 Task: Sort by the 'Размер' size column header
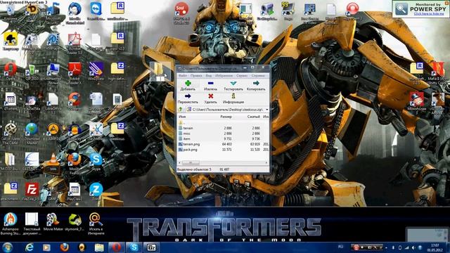(x=226, y=117)
